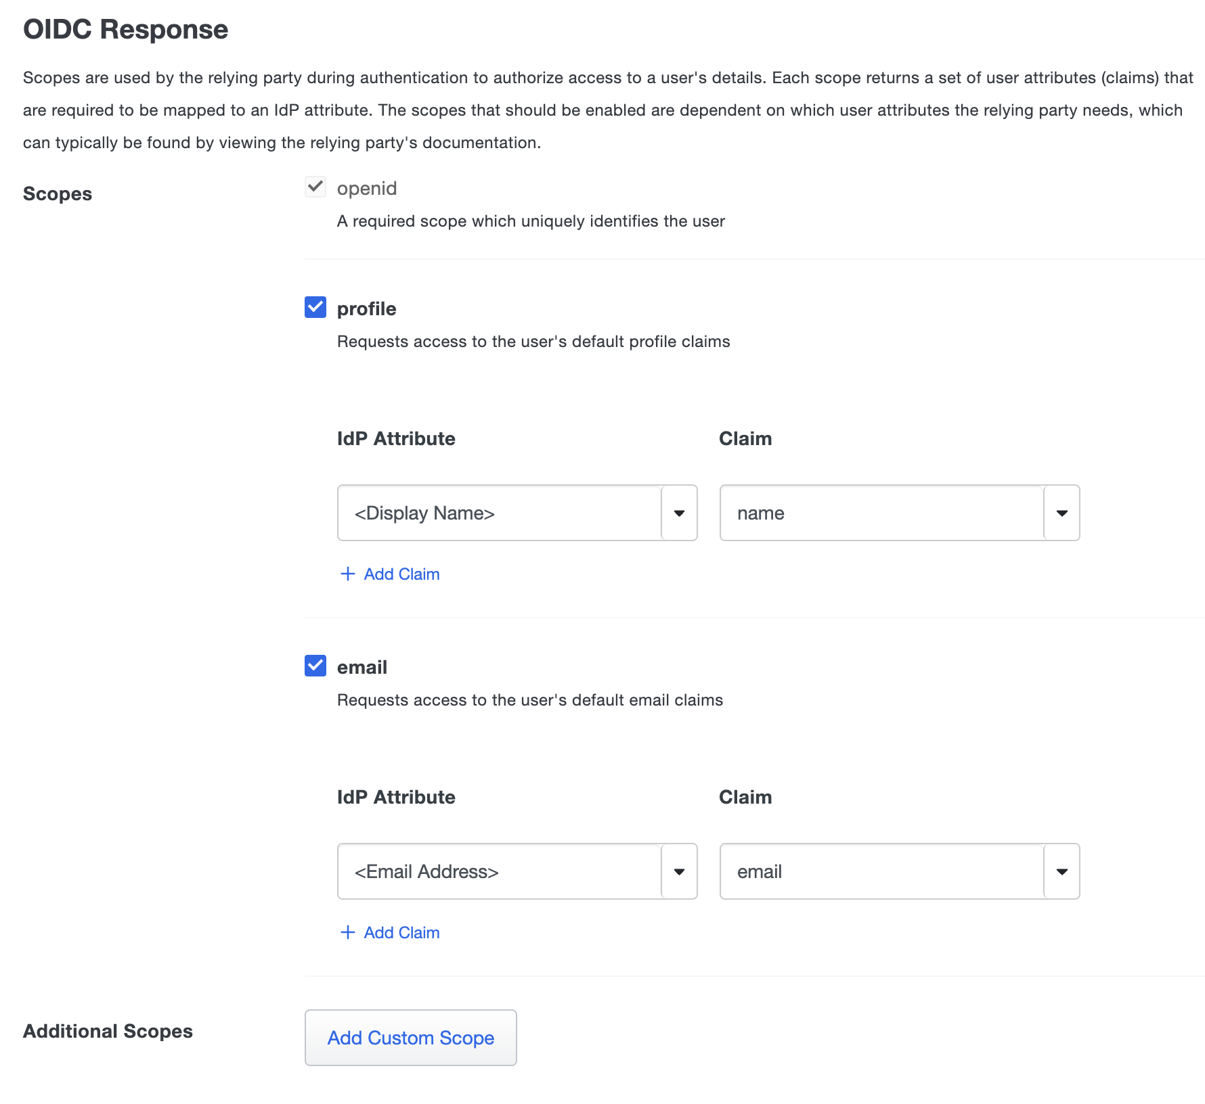Screen dimensions: 1205x1104
Task: Click the OIDC Response heading
Action: coord(125,28)
